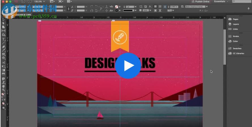Select the Page tool
The height and width of the screenshot is (127, 252).
click(3, 27)
